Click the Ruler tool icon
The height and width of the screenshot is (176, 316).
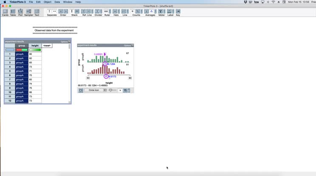[106, 11]
